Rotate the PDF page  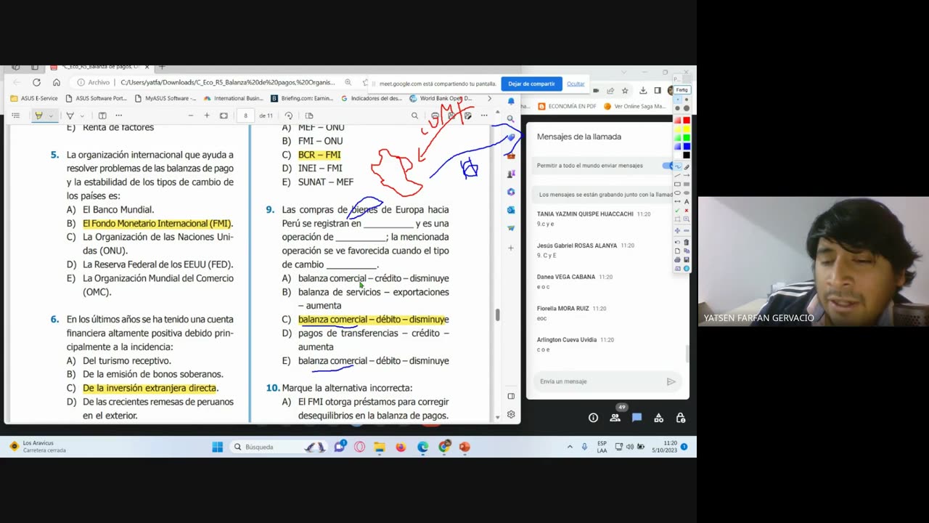(x=289, y=115)
